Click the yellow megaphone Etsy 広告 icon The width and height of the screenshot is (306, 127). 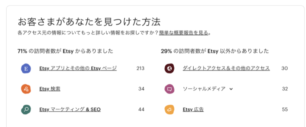[x=169, y=109]
